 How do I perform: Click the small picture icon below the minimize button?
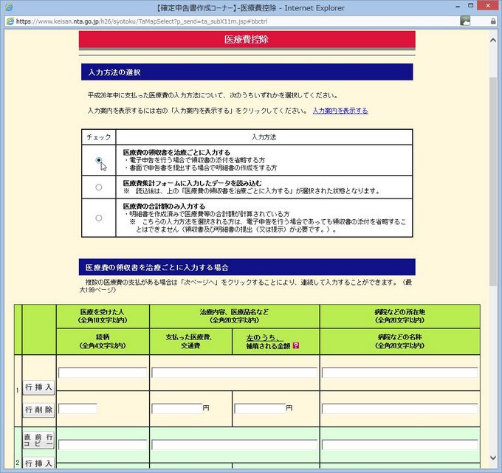tap(464, 21)
